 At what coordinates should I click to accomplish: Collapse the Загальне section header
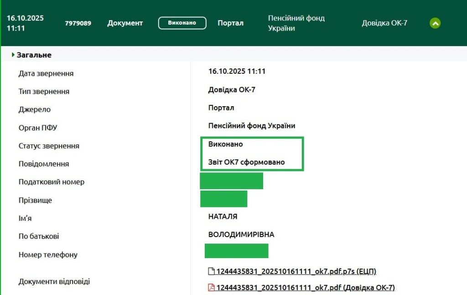pos(34,55)
